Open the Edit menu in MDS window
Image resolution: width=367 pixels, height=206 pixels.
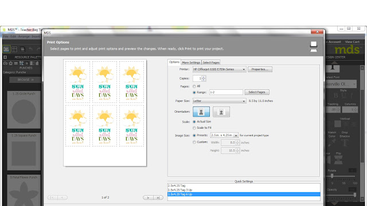13,37
